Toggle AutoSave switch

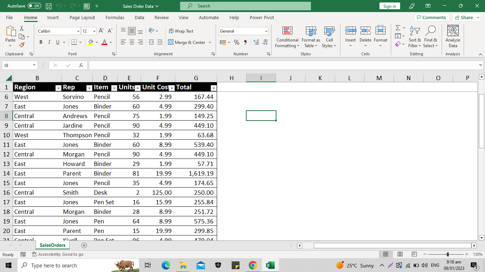[x=34, y=6]
